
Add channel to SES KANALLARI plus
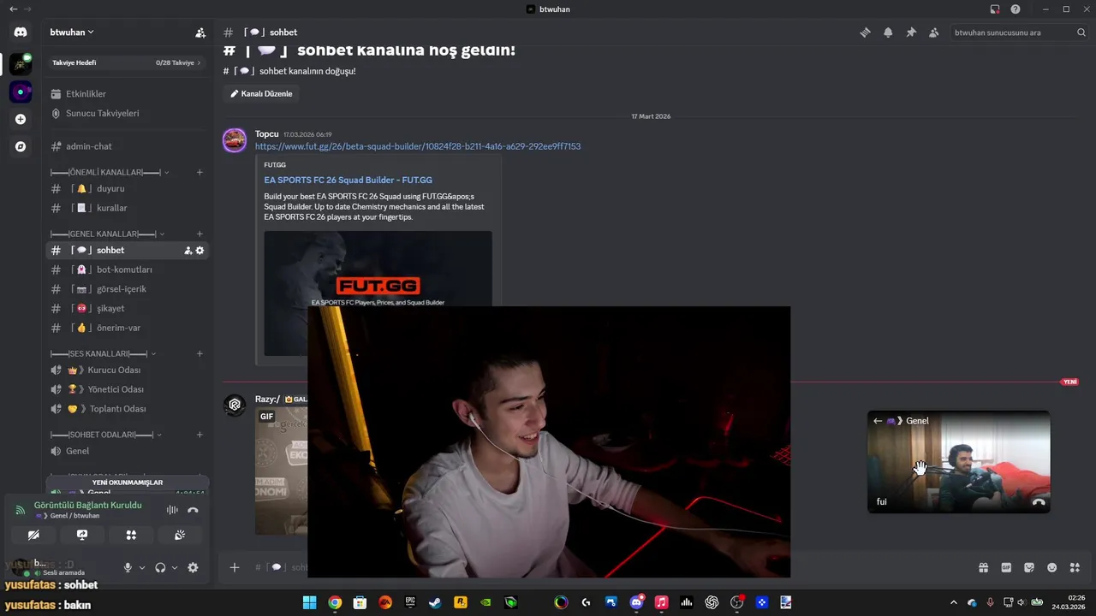coord(200,353)
